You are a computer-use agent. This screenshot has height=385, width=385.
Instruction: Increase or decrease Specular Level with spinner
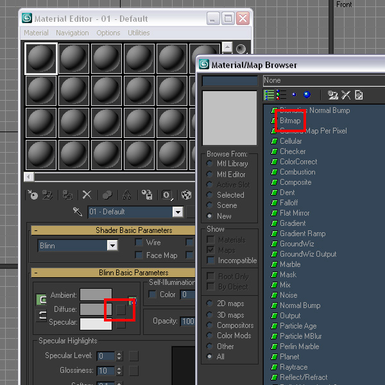point(119,355)
